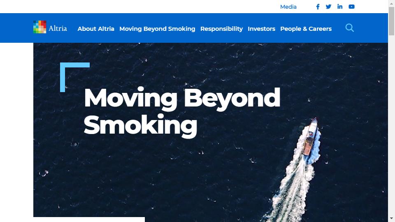Open the Media link
Image resolution: width=395 pixels, height=222 pixels.
(x=288, y=7)
